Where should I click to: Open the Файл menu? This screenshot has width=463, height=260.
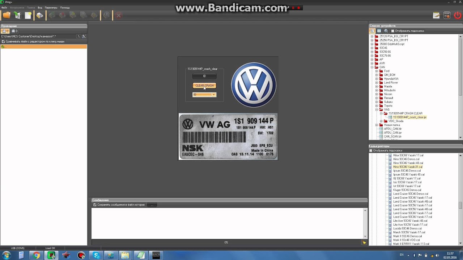4,8
